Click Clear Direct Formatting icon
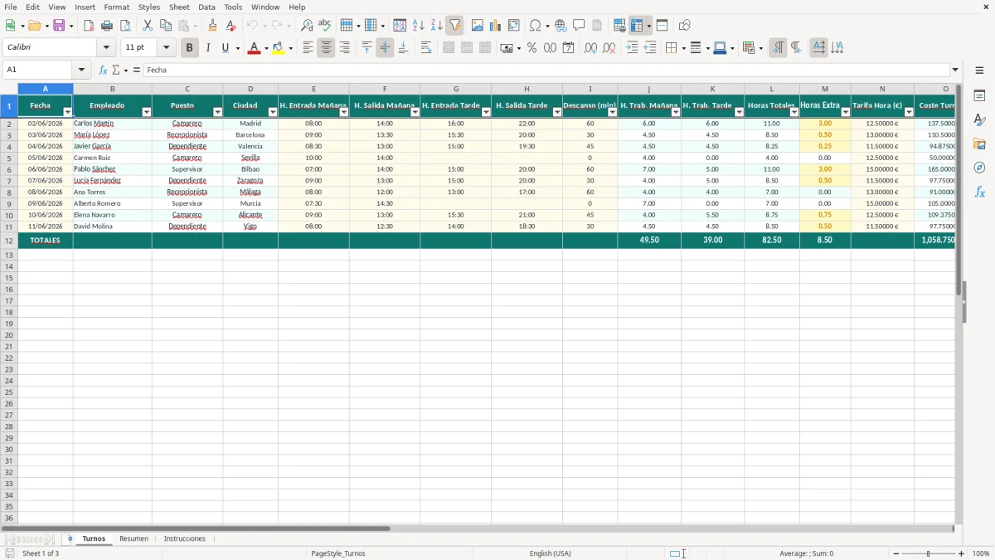Viewport: 995px width, 560px height. pyautogui.click(x=231, y=26)
